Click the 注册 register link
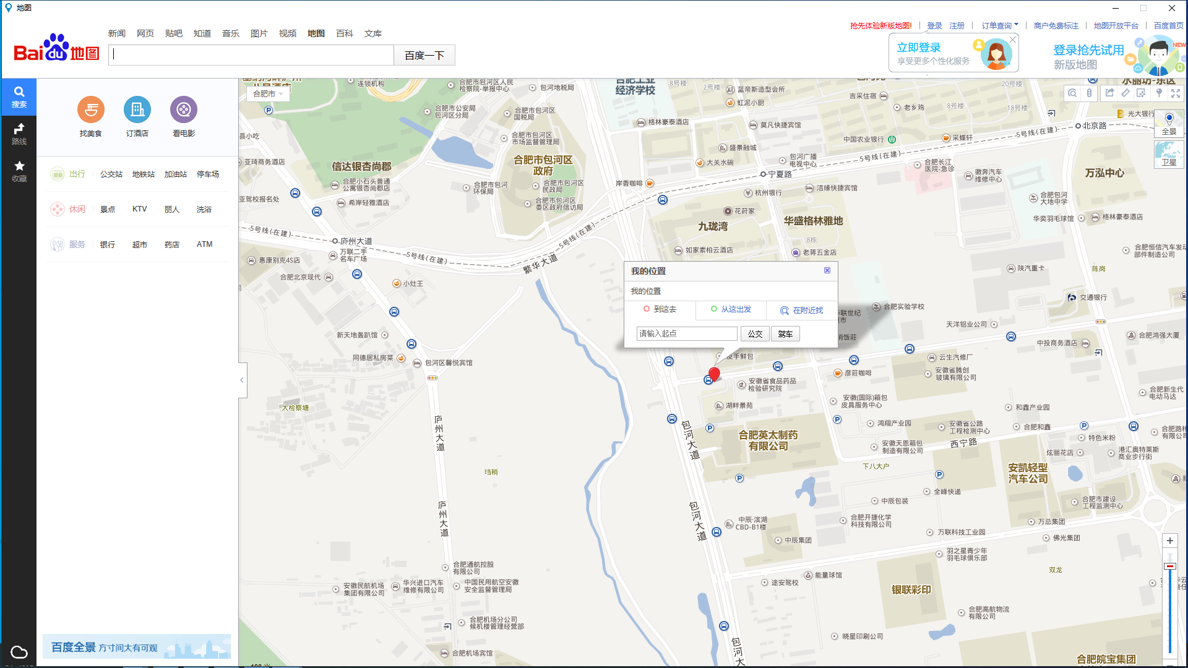The width and height of the screenshot is (1188, 668). click(957, 25)
